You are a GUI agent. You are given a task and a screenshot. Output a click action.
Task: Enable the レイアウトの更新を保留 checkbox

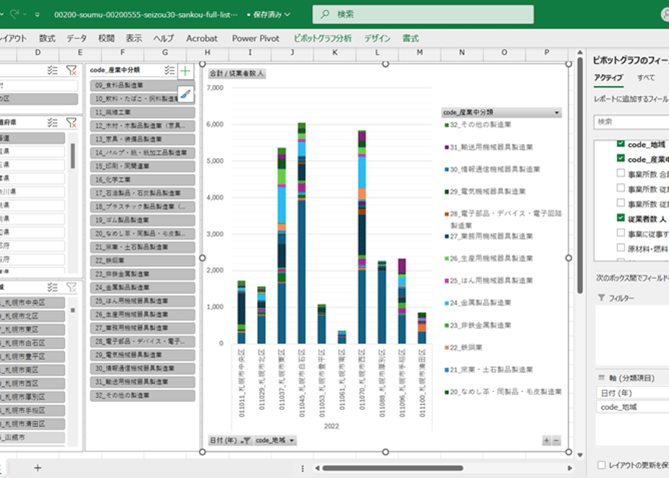602,465
